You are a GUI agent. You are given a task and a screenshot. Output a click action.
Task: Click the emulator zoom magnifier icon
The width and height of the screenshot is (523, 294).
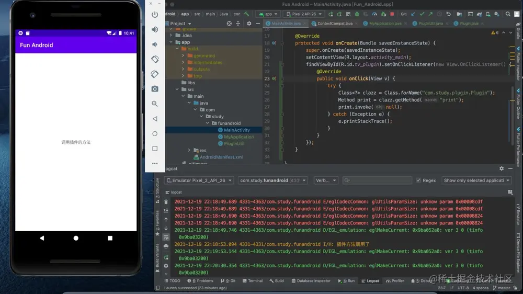point(155,104)
